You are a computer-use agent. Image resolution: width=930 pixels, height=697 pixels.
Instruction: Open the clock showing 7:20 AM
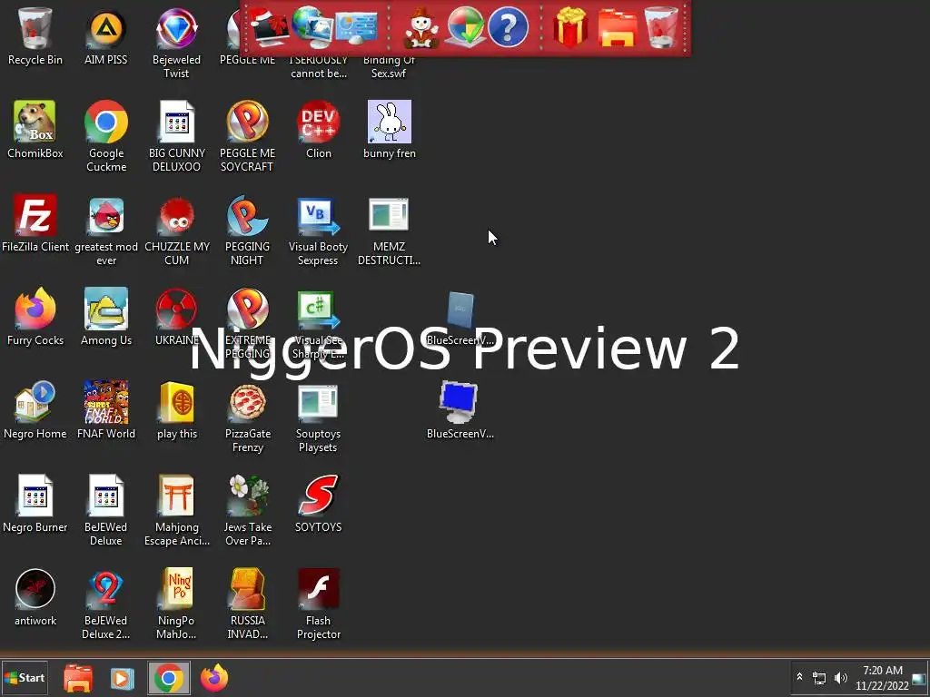click(882, 678)
